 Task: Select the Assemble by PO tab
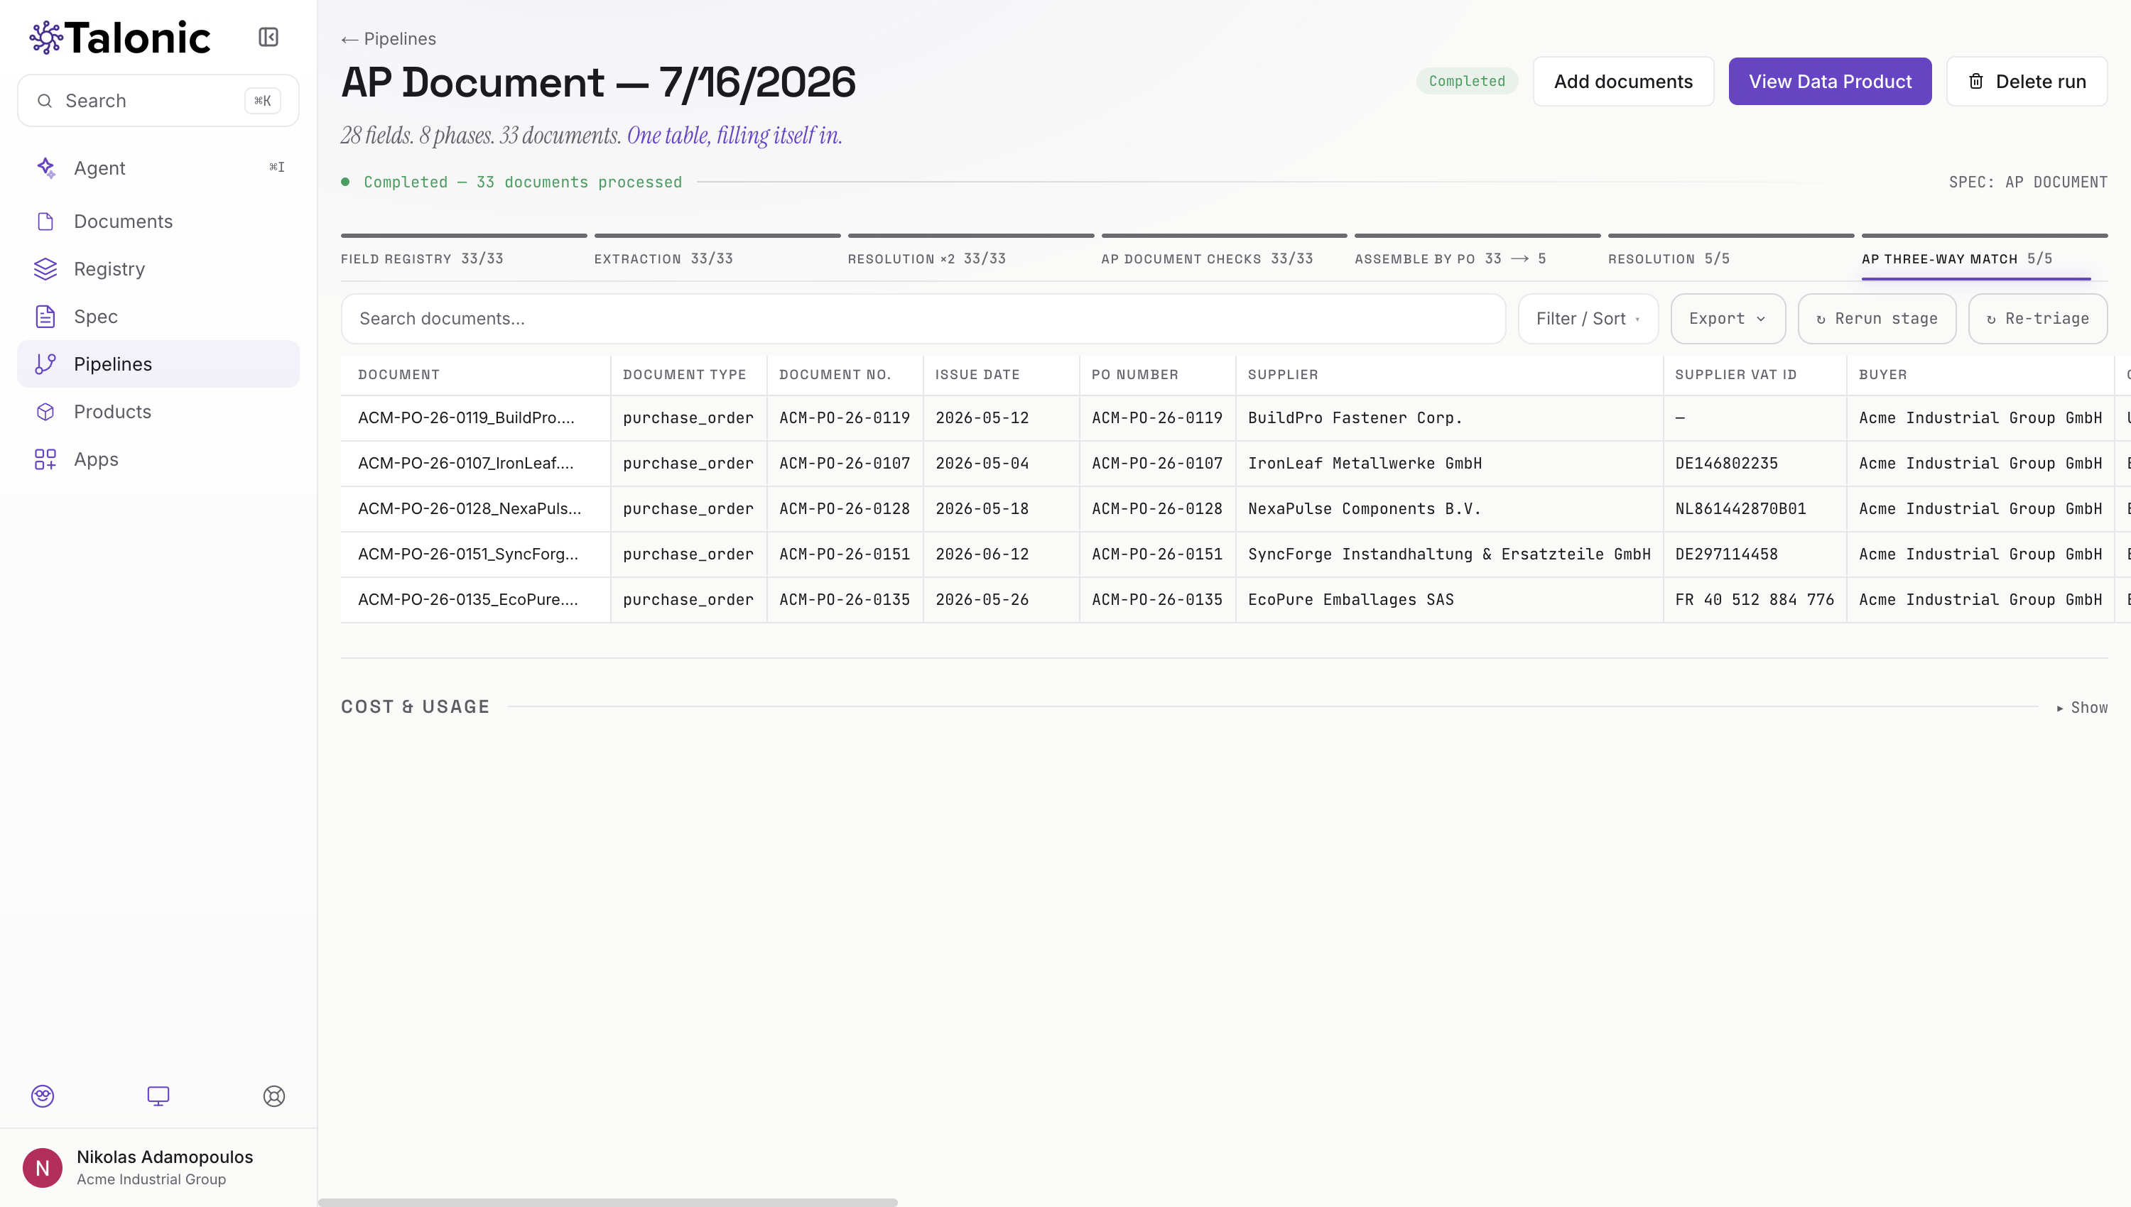1477,258
